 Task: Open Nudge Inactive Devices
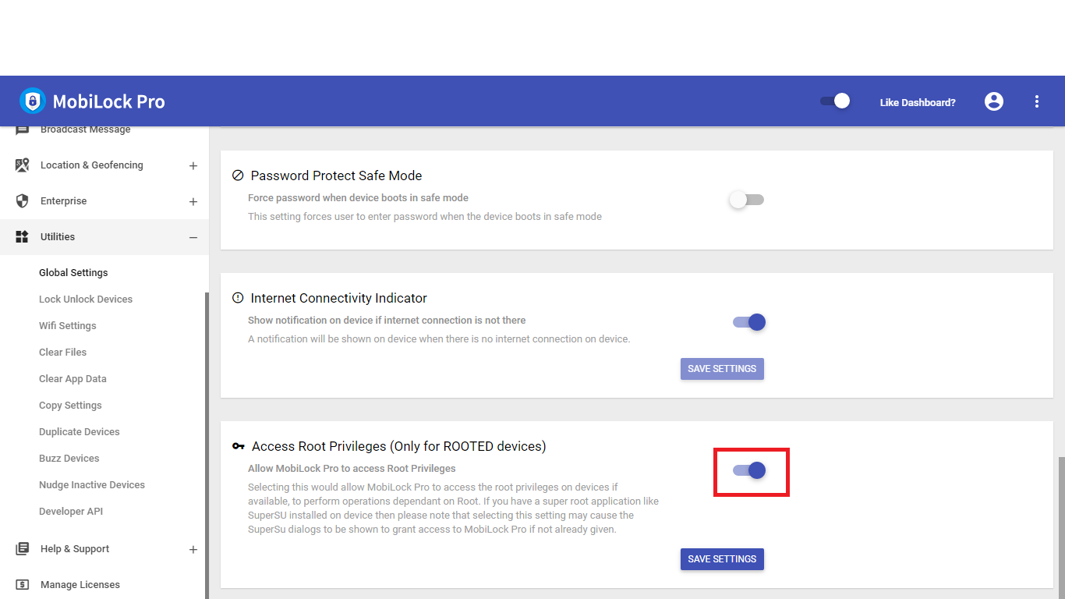[92, 484]
